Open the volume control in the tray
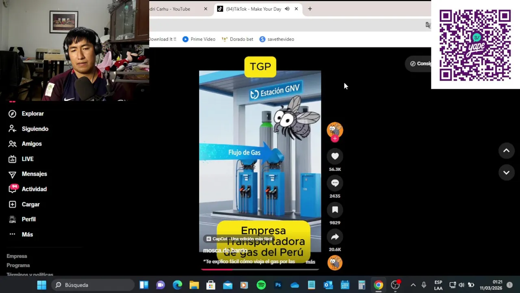 tap(461, 285)
